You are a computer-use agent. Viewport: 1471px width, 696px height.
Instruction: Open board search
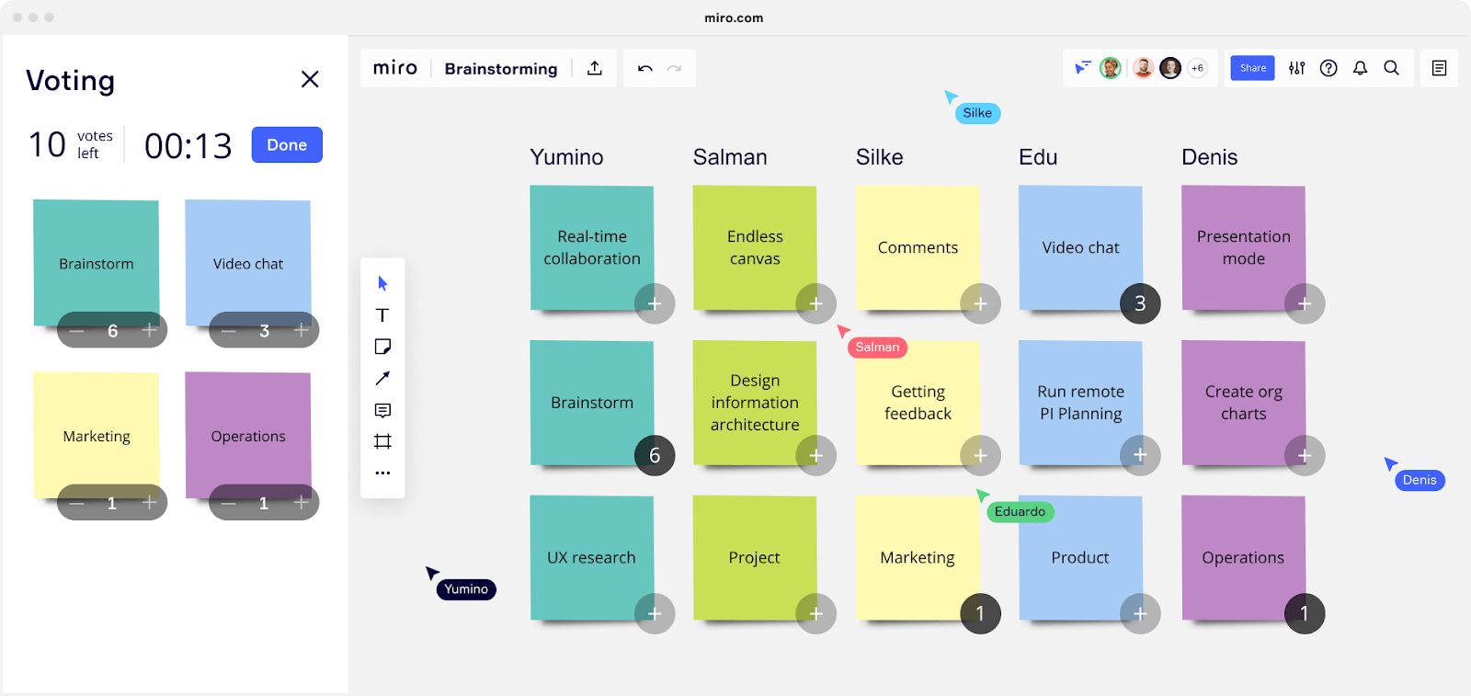click(x=1391, y=67)
